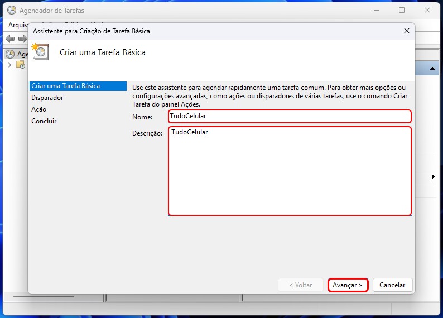Go to the Ação wizard step

39,109
